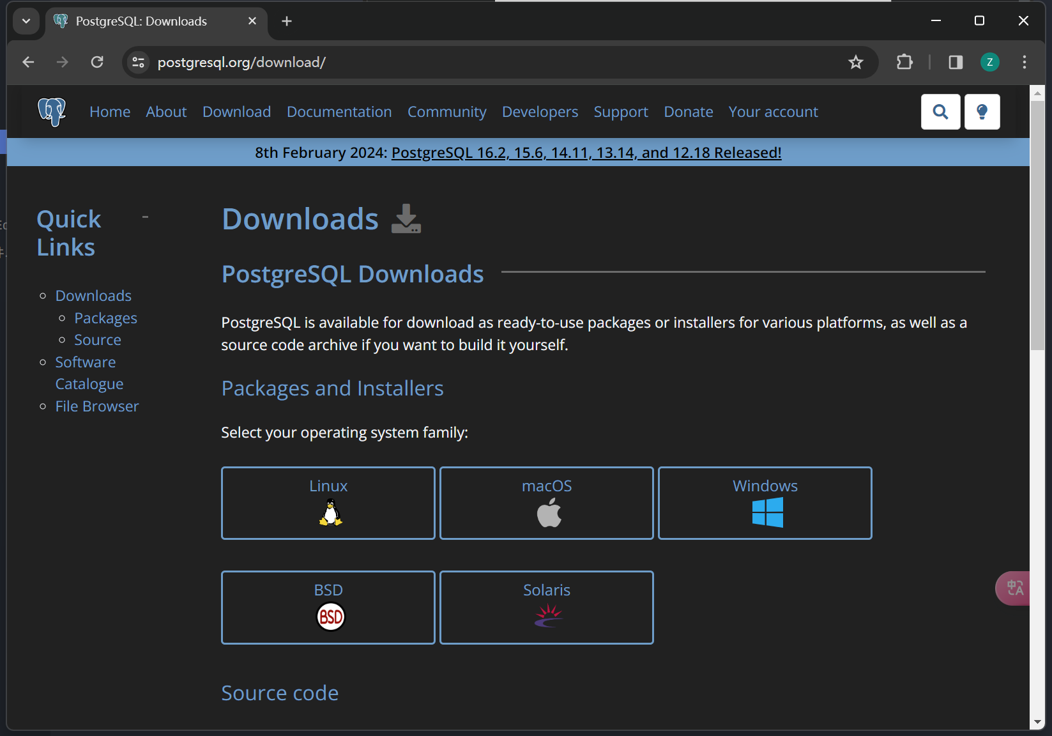The width and height of the screenshot is (1052, 736).
Task: Open Documentation in the nav bar
Action: (x=339, y=112)
